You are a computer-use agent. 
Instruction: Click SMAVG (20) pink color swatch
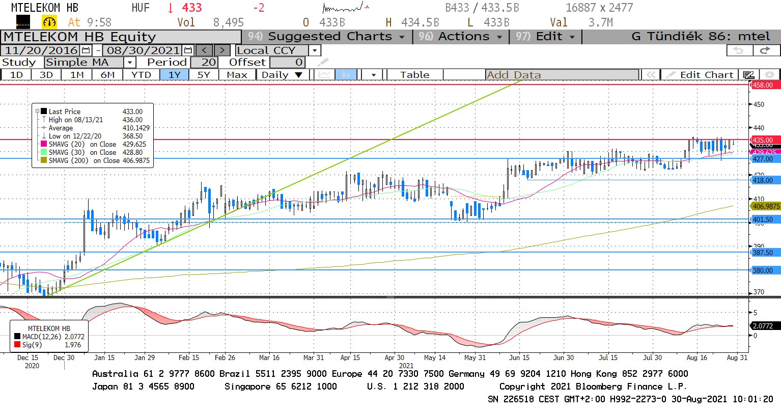click(x=44, y=144)
